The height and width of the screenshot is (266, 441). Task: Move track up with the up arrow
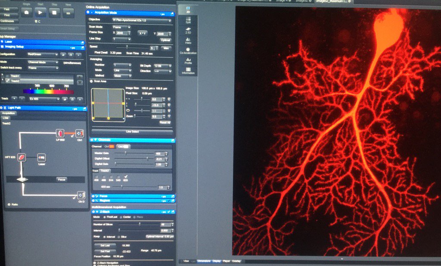pos(80,77)
